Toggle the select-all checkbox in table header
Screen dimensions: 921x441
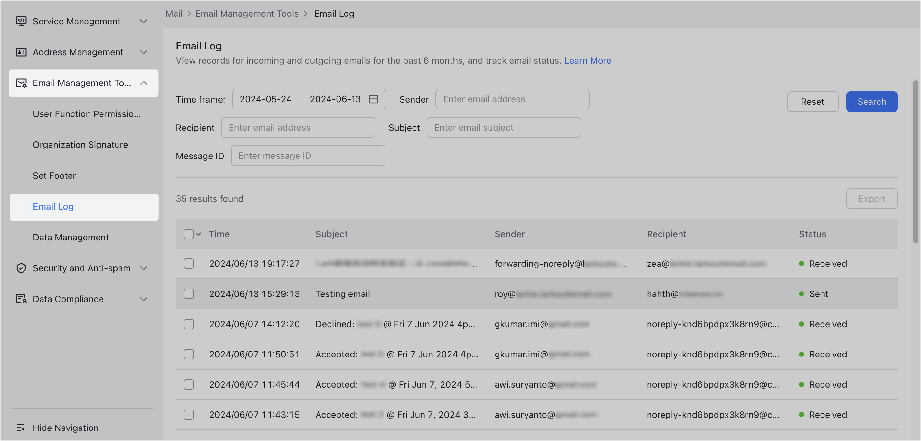click(x=188, y=234)
